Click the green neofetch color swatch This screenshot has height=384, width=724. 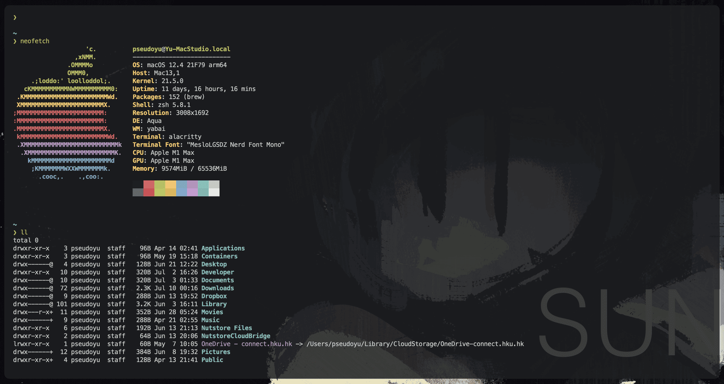pyautogui.click(x=160, y=188)
